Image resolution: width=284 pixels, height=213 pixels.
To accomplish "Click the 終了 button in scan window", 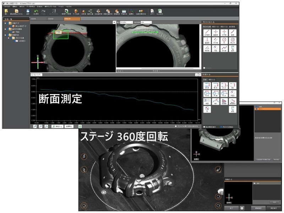I will coord(231,208).
